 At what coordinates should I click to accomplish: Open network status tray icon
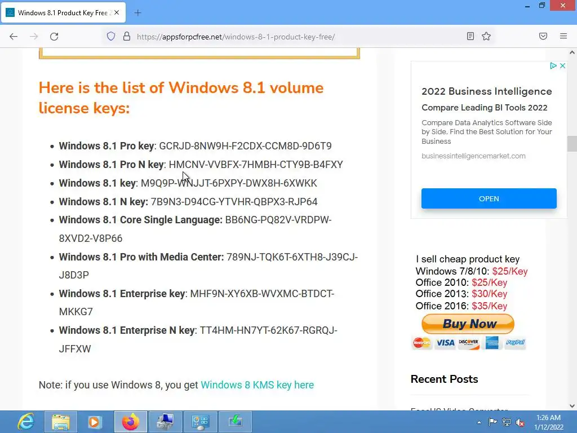507,422
